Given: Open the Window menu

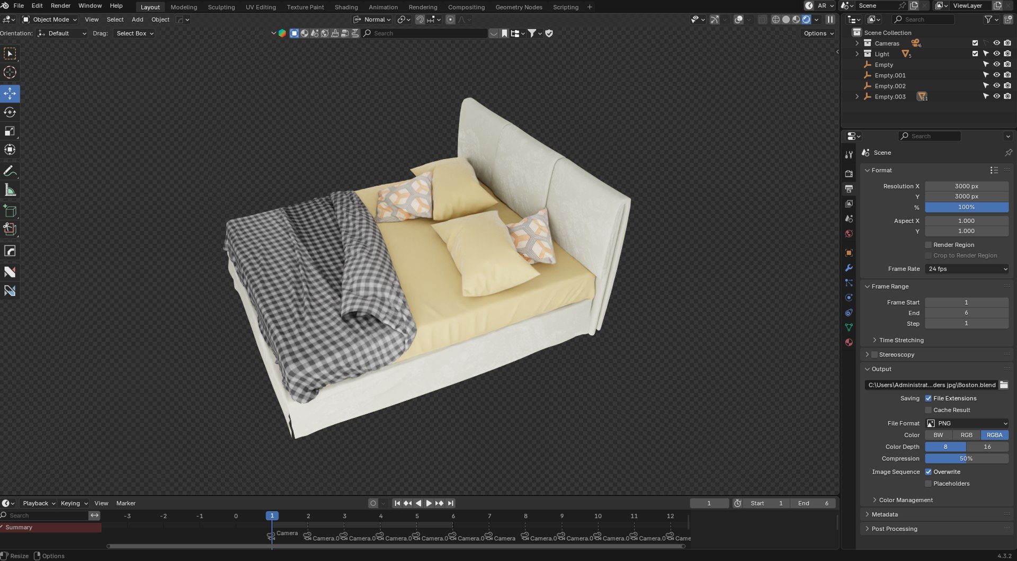Looking at the screenshot, I should tap(90, 6).
